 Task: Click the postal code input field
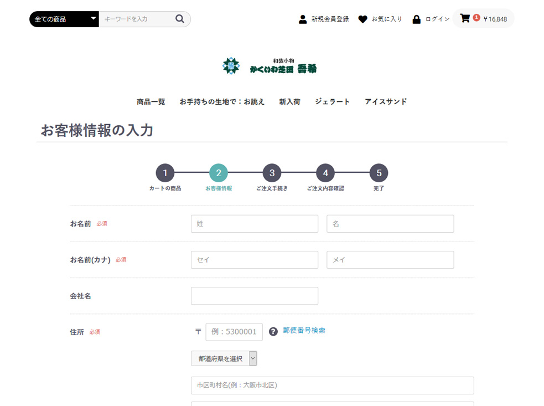(x=234, y=332)
